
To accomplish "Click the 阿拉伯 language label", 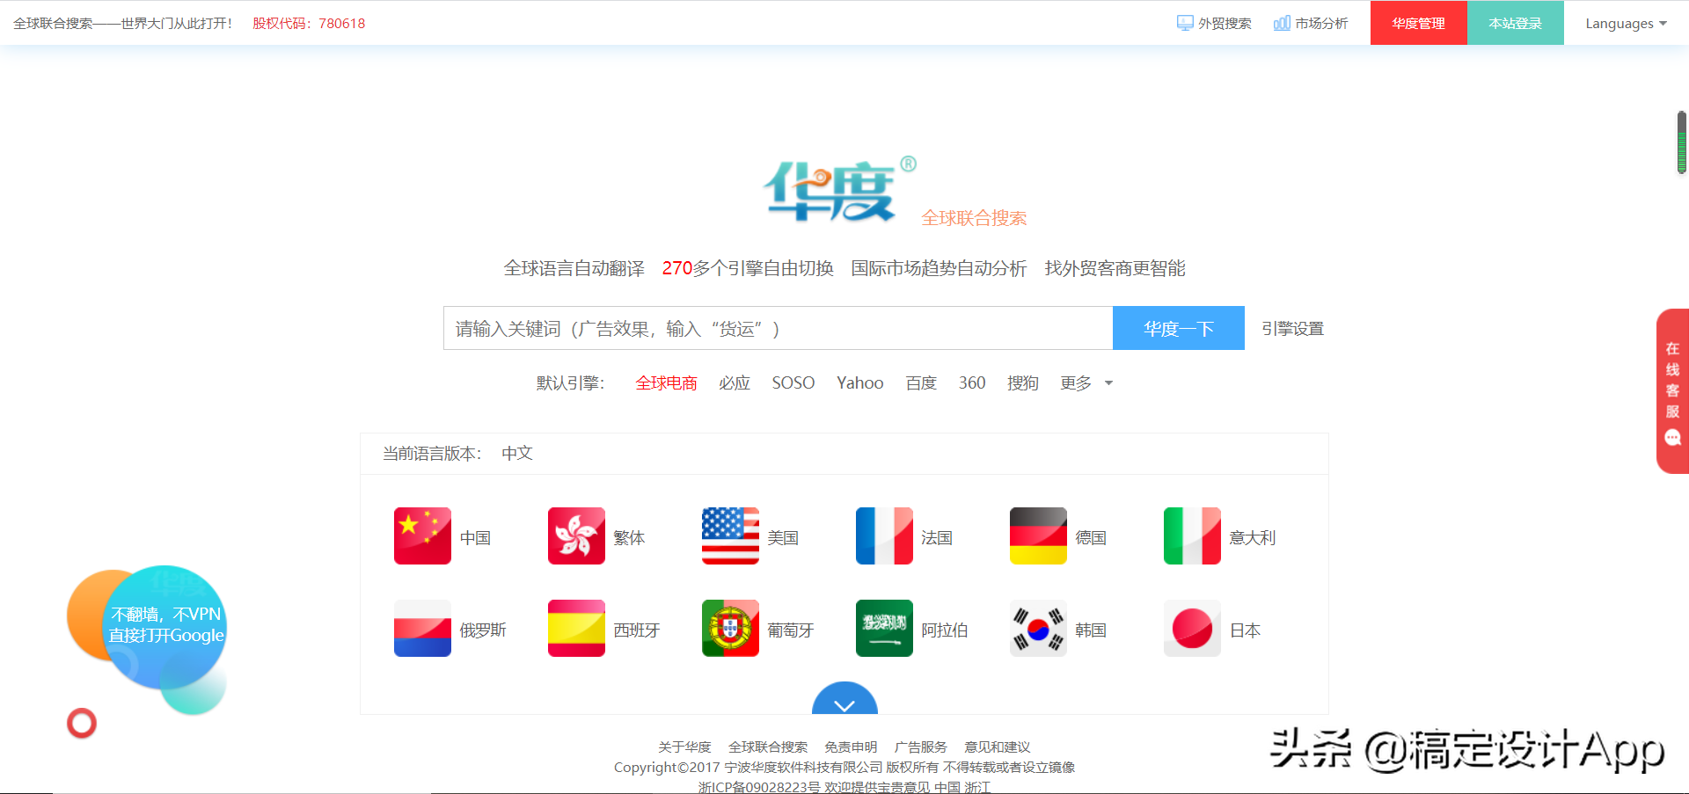I will click(x=945, y=630).
